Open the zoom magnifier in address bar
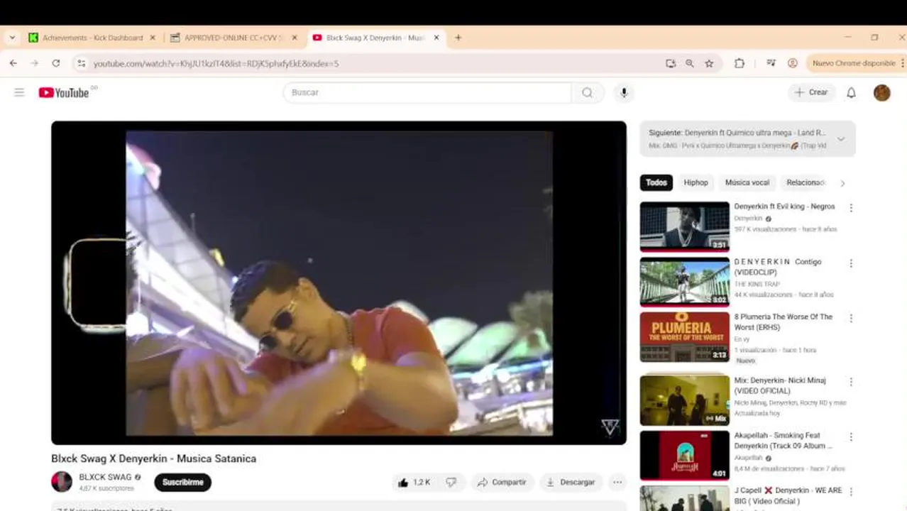This screenshot has width=907, height=511. pos(690,63)
